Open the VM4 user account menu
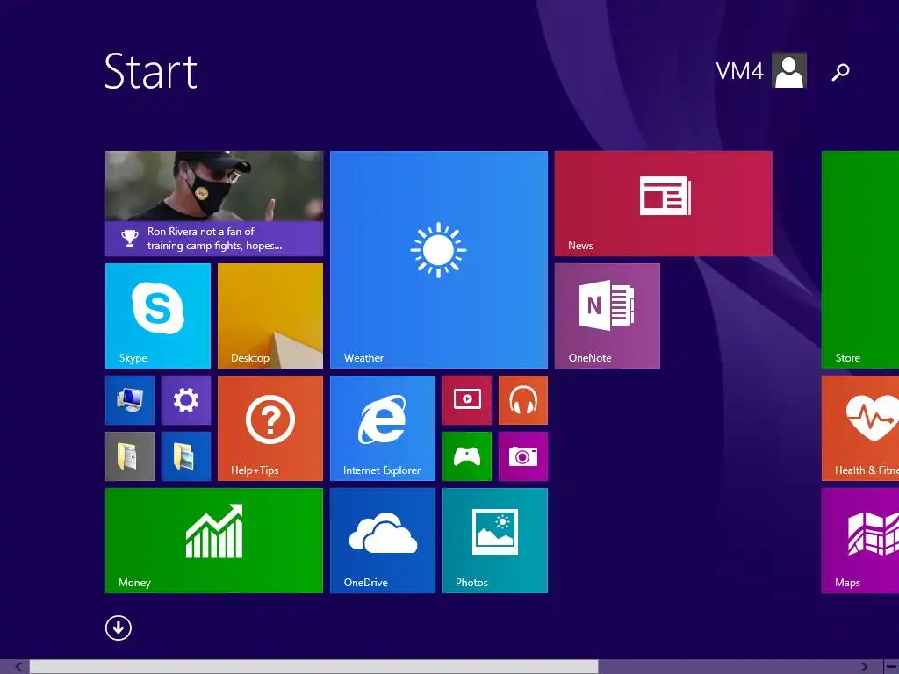 [x=739, y=71]
